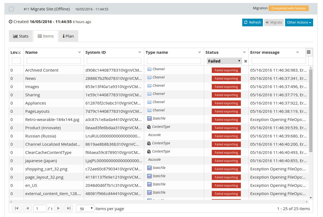This screenshot has height=217, width=323.
Task: Go to the last page
Action: click(x=69, y=208)
